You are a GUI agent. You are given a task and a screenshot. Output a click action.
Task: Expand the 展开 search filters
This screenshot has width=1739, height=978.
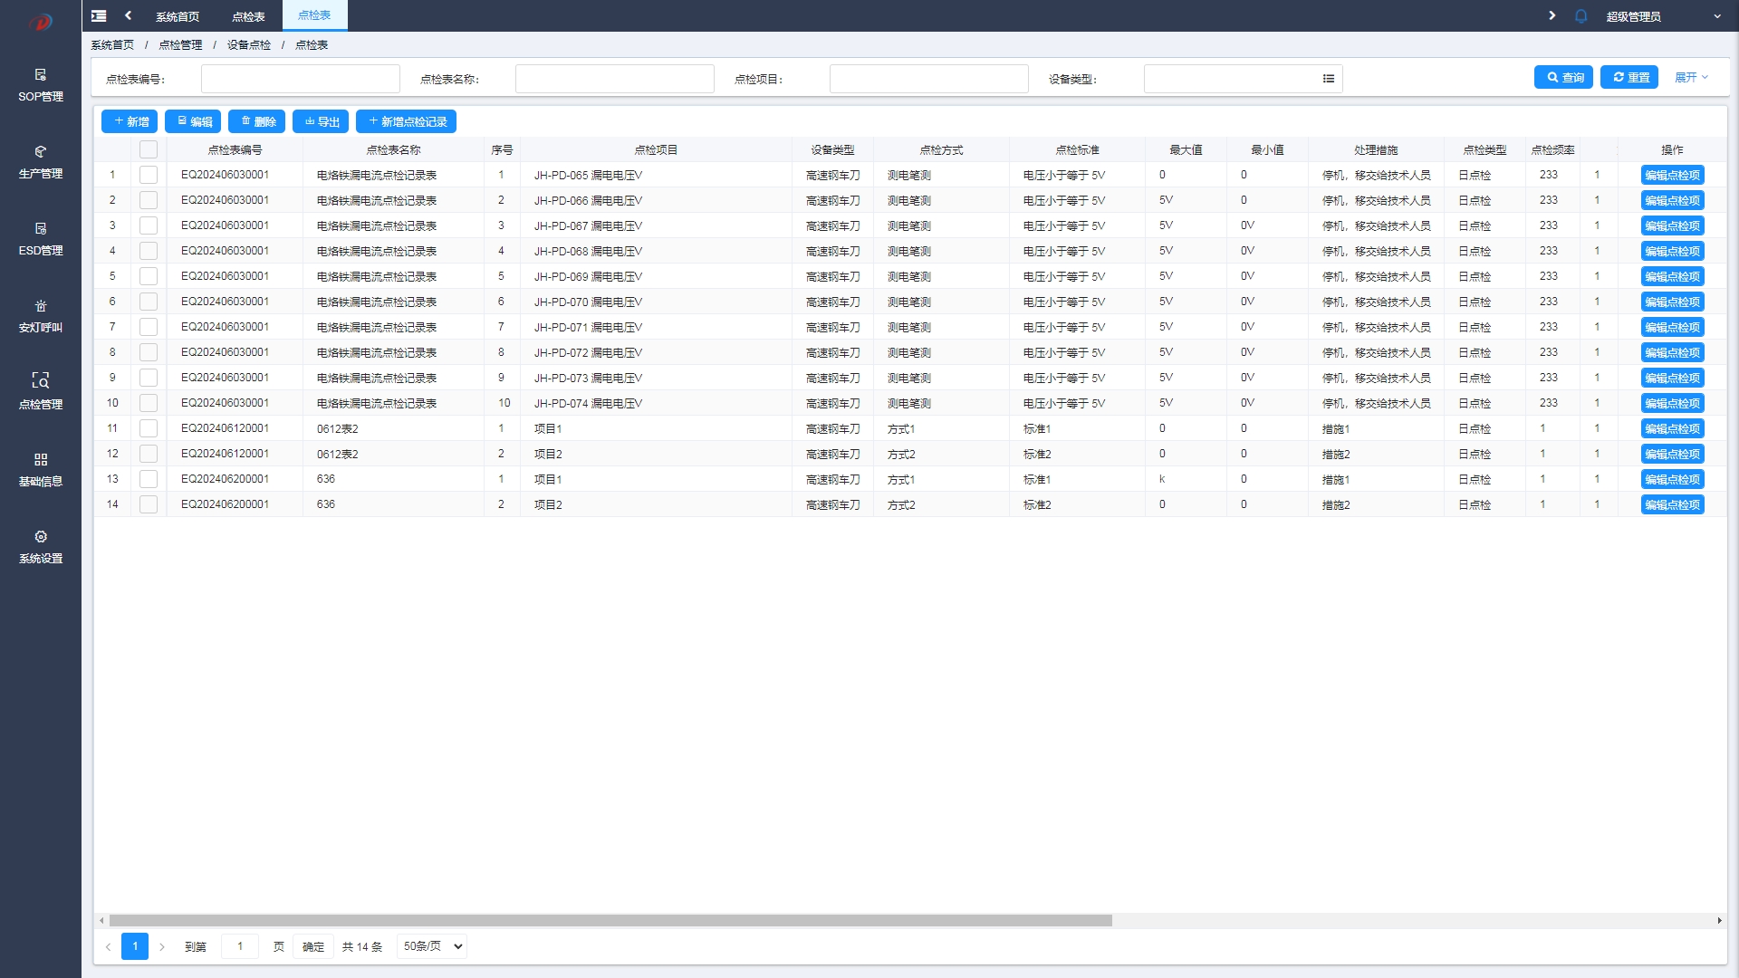[1690, 78]
